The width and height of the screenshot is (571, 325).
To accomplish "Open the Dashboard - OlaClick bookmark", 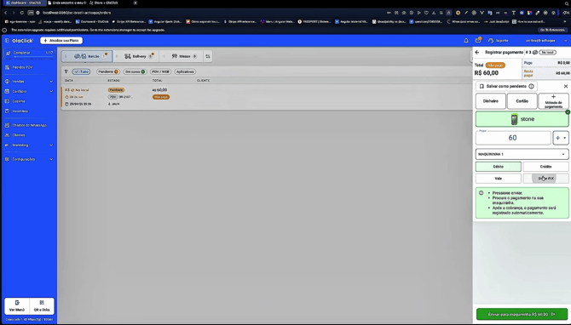I will [92, 22].
